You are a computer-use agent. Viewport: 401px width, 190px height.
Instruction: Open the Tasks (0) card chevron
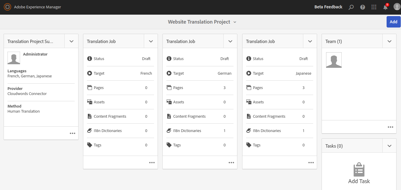(389, 146)
